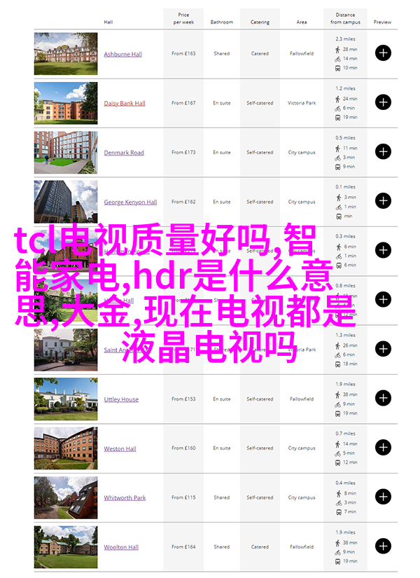420x578 pixels.
Task: Click the 0.7 miles distance text
Action: pyautogui.click(x=345, y=434)
